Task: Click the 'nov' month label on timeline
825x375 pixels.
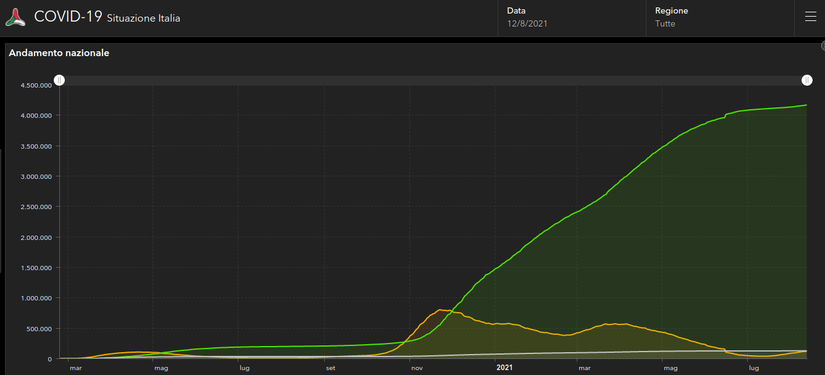Action: tap(417, 368)
